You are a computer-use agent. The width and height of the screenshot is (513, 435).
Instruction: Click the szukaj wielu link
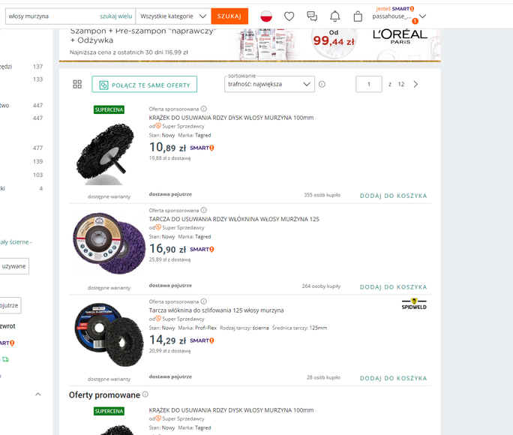[x=115, y=16]
